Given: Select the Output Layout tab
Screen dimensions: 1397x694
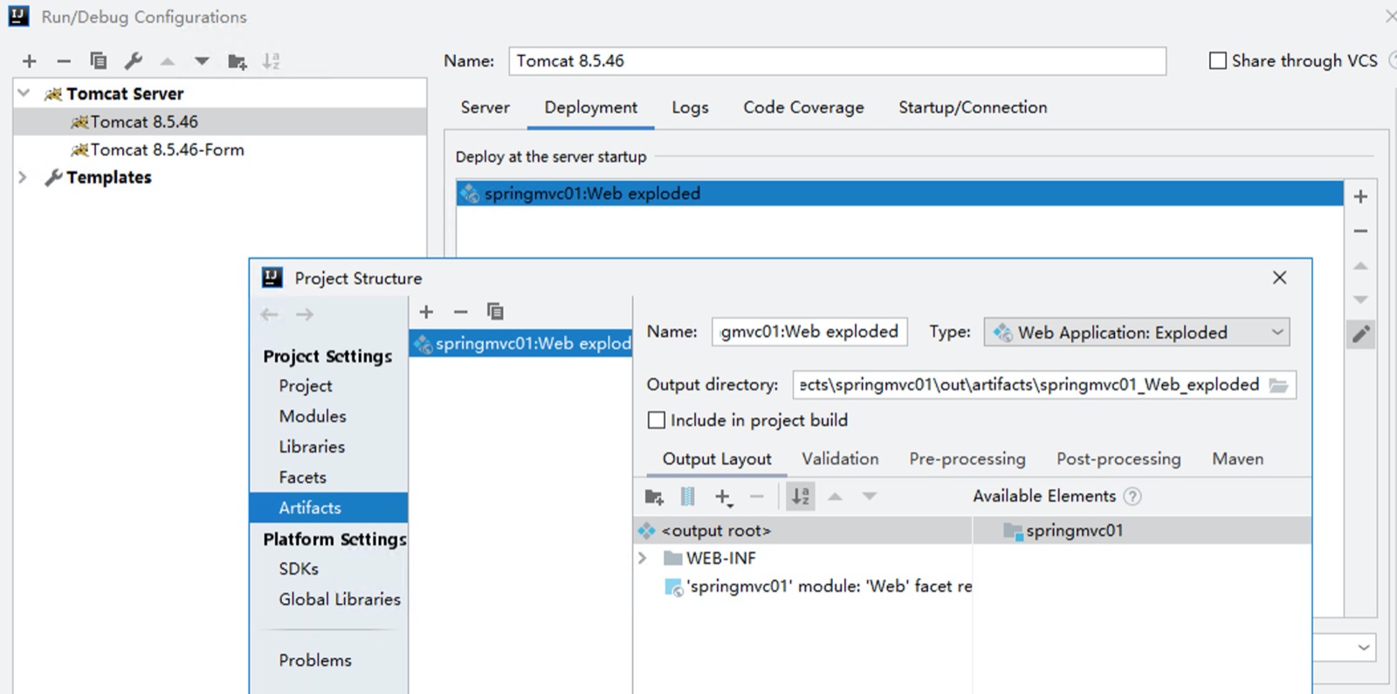Looking at the screenshot, I should tap(717, 459).
